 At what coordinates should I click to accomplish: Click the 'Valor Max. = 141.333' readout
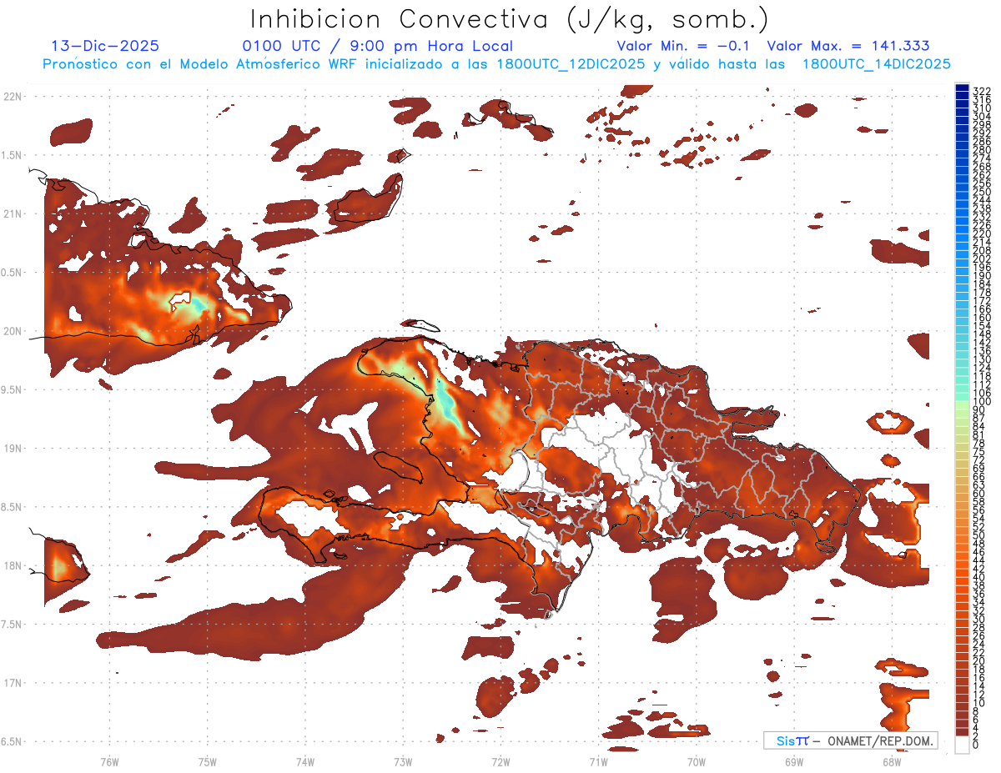click(848, 46)
